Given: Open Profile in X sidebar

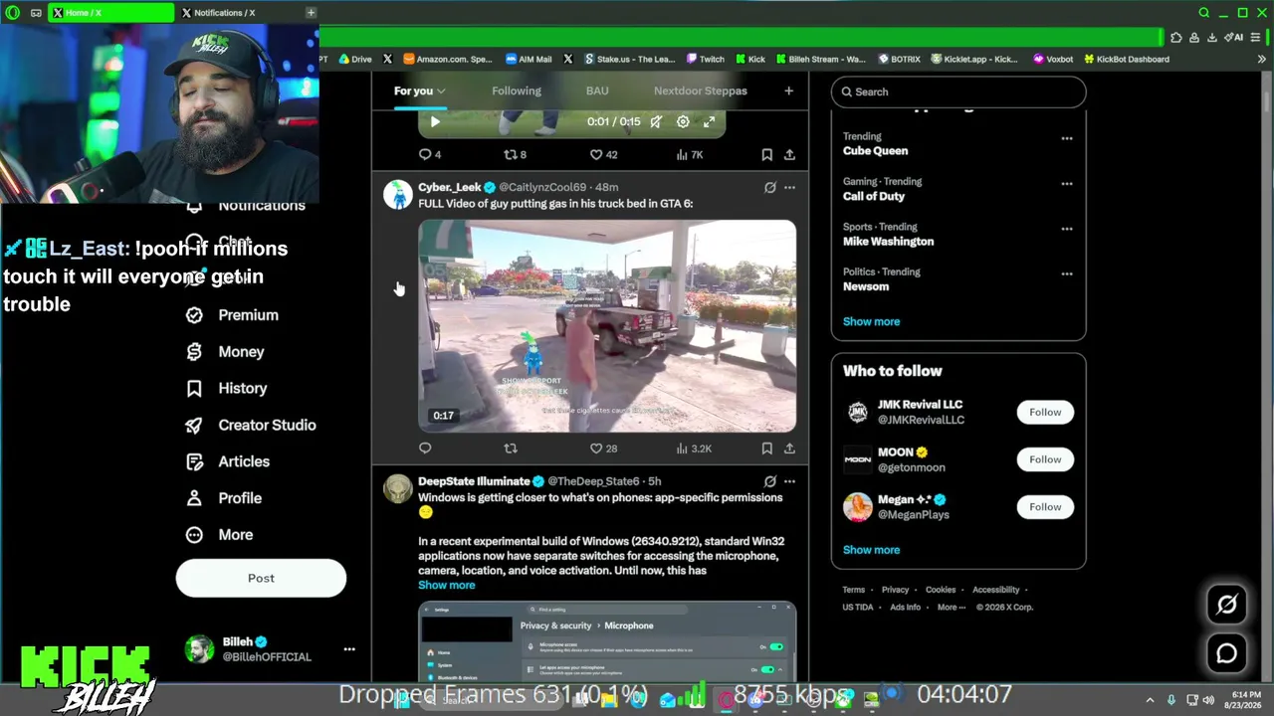Looking at the screenshot, I should click(x=224, y=498).
